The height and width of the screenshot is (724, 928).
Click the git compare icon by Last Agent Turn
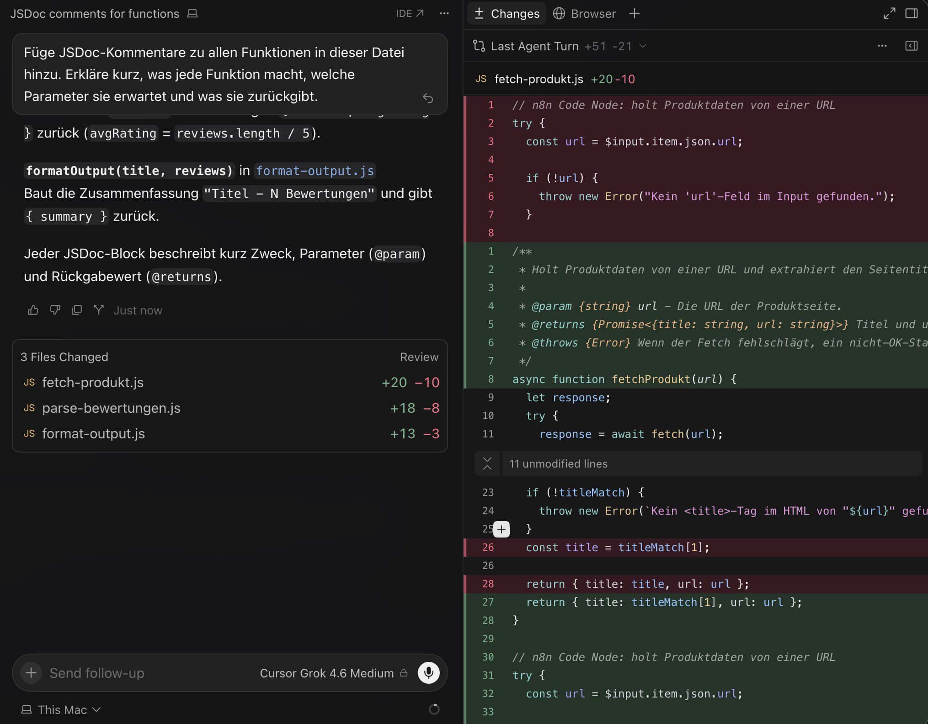click(x=479, y=46)
